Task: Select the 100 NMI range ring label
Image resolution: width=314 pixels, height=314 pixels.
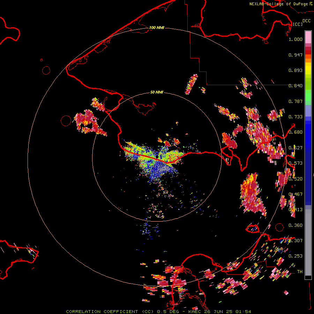Action: tap(157, 28)
